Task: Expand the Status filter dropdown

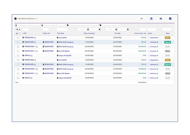Action: [x=167, y=30]
